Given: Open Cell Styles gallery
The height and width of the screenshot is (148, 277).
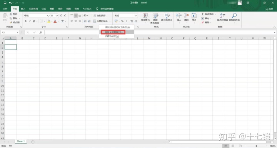Looking at the screenshot, I should pos(167,18).
